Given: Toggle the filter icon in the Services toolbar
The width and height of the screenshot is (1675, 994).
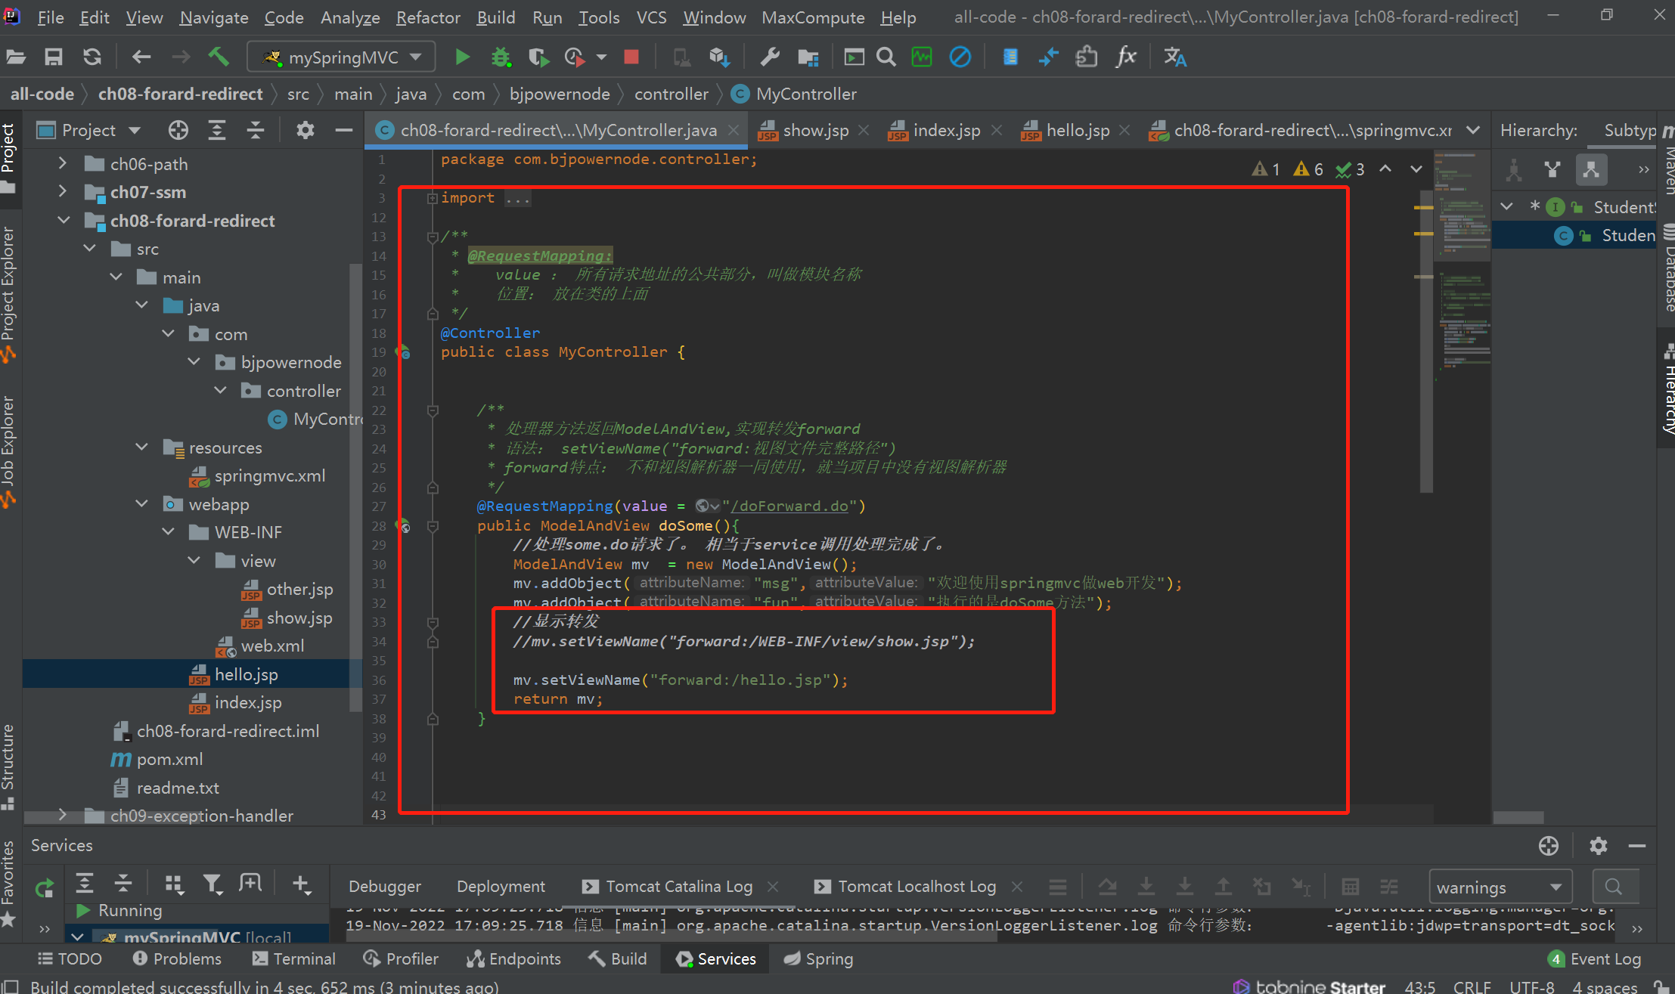Looking at the screenshot, I should (x=212, y=884).
